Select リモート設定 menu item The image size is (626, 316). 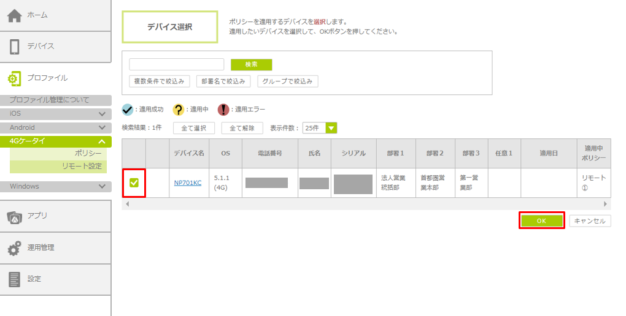tap(82, 166)
